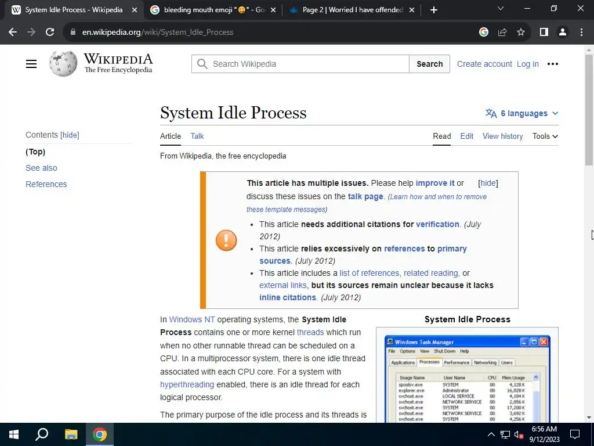Image resolution: width=594 pixels, height=446 pixels.
Task: Close the Worried I have offended tab
Action: [412, 10]
